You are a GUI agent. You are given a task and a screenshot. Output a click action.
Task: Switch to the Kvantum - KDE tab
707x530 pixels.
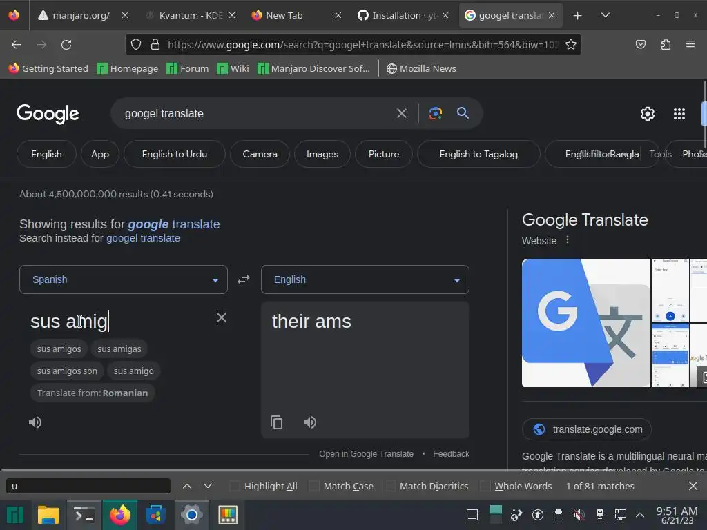[191, 15]
